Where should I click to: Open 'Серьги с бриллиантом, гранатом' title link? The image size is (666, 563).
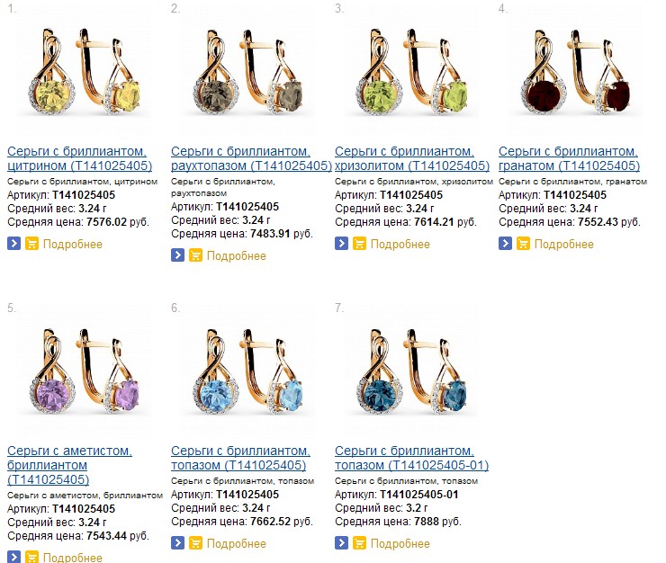[x=569, y=158]
